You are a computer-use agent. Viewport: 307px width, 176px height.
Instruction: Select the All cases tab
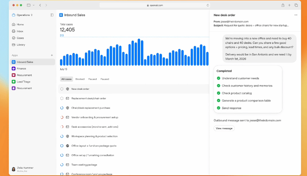click(x=66, y=79)
